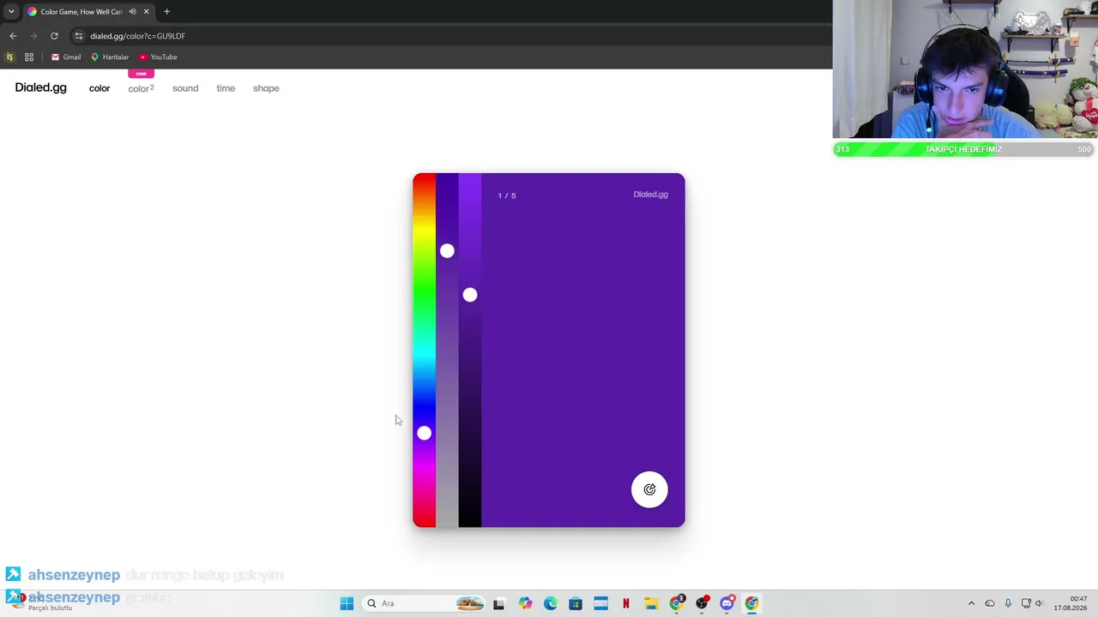This screenshot has width=1098, height=617.
Task: Close the Color Game browser tab
Action: pyautogui.click(x=146, y=12)
